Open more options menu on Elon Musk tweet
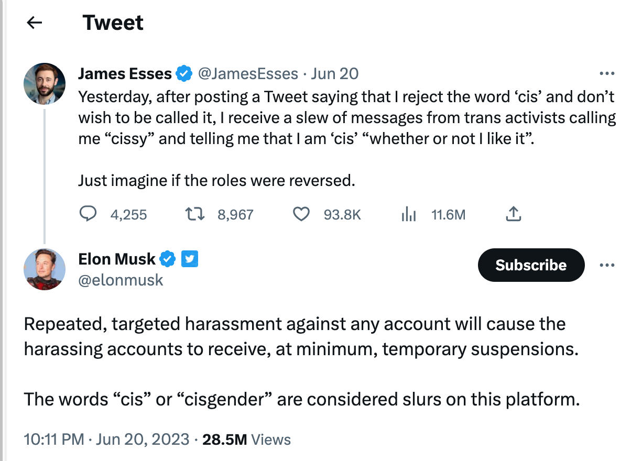Image resolution: width=631 pixels, height=461 pixels. pos(606,265)
